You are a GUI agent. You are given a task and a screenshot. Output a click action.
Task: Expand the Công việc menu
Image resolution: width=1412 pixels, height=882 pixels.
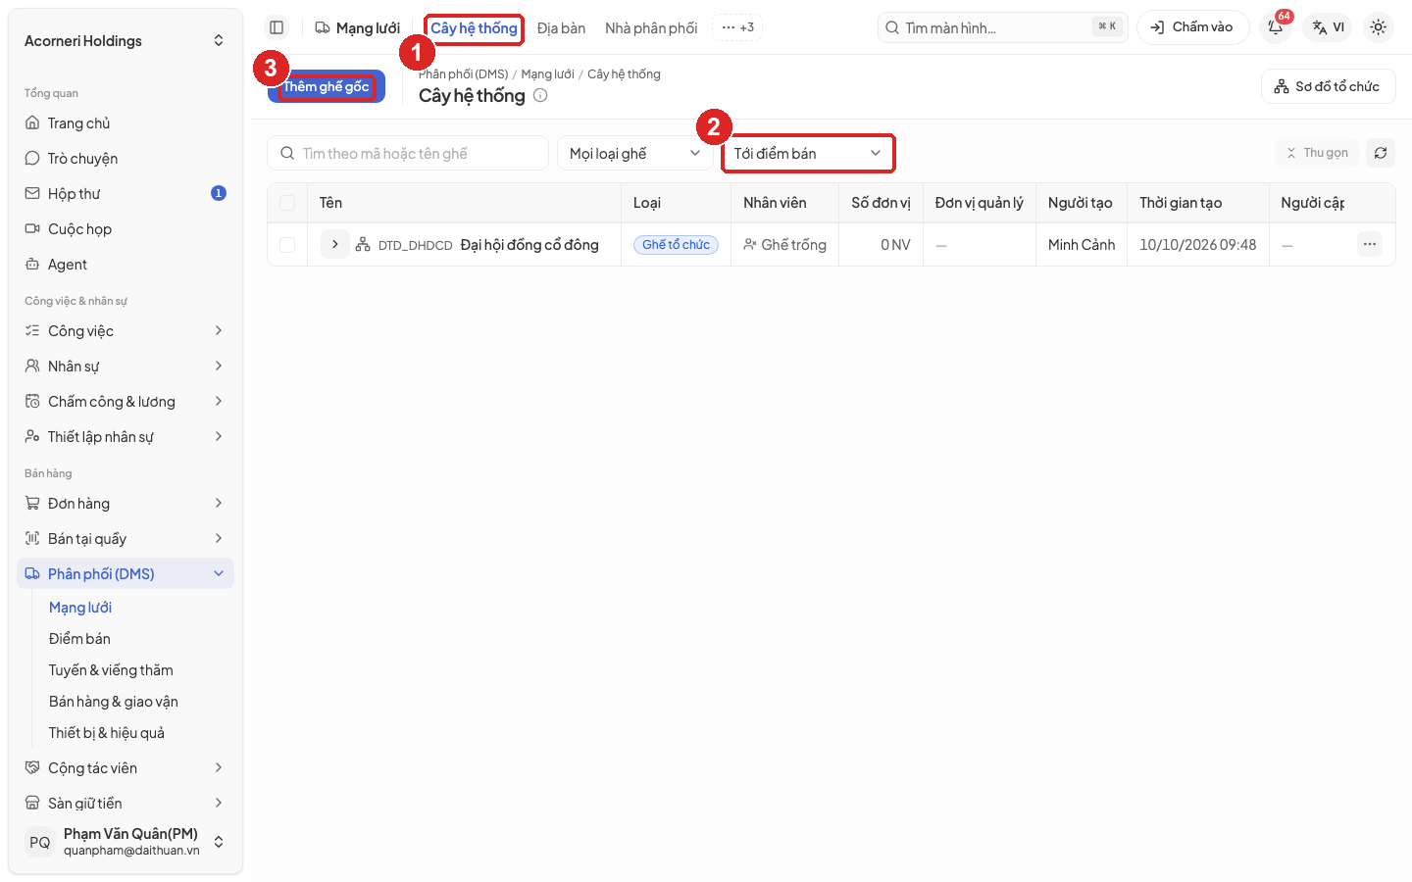[126, 331]
